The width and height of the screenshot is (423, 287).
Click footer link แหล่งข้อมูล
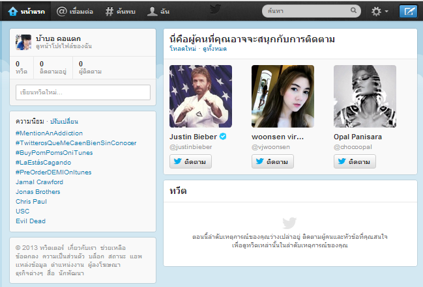[x=31, y=265]
